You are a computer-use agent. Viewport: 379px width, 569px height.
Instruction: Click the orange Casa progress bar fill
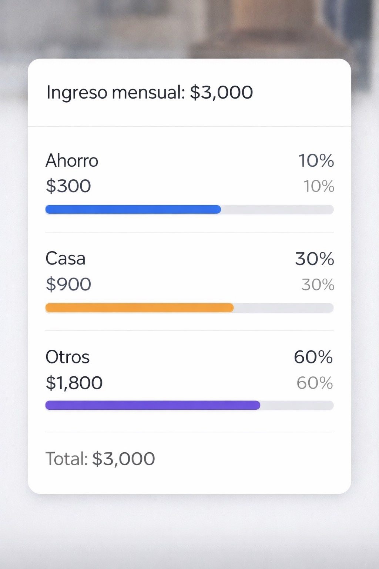[139, 308]
